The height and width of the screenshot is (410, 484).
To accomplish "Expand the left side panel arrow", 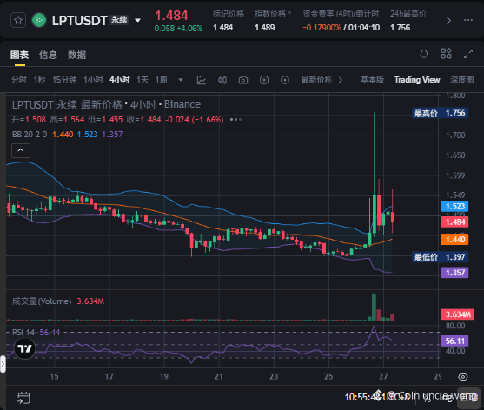I will coord(3,364).
